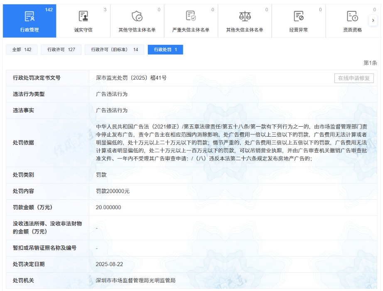
Task: Click the 在线申请修复 button
Action: (354, 78)
